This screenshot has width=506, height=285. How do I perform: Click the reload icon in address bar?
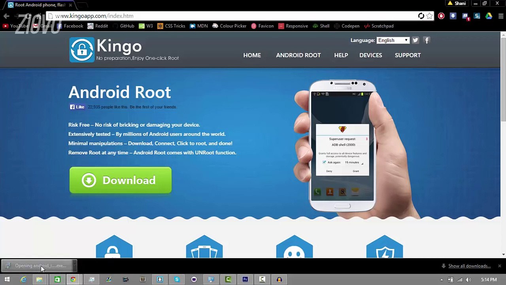421,16
